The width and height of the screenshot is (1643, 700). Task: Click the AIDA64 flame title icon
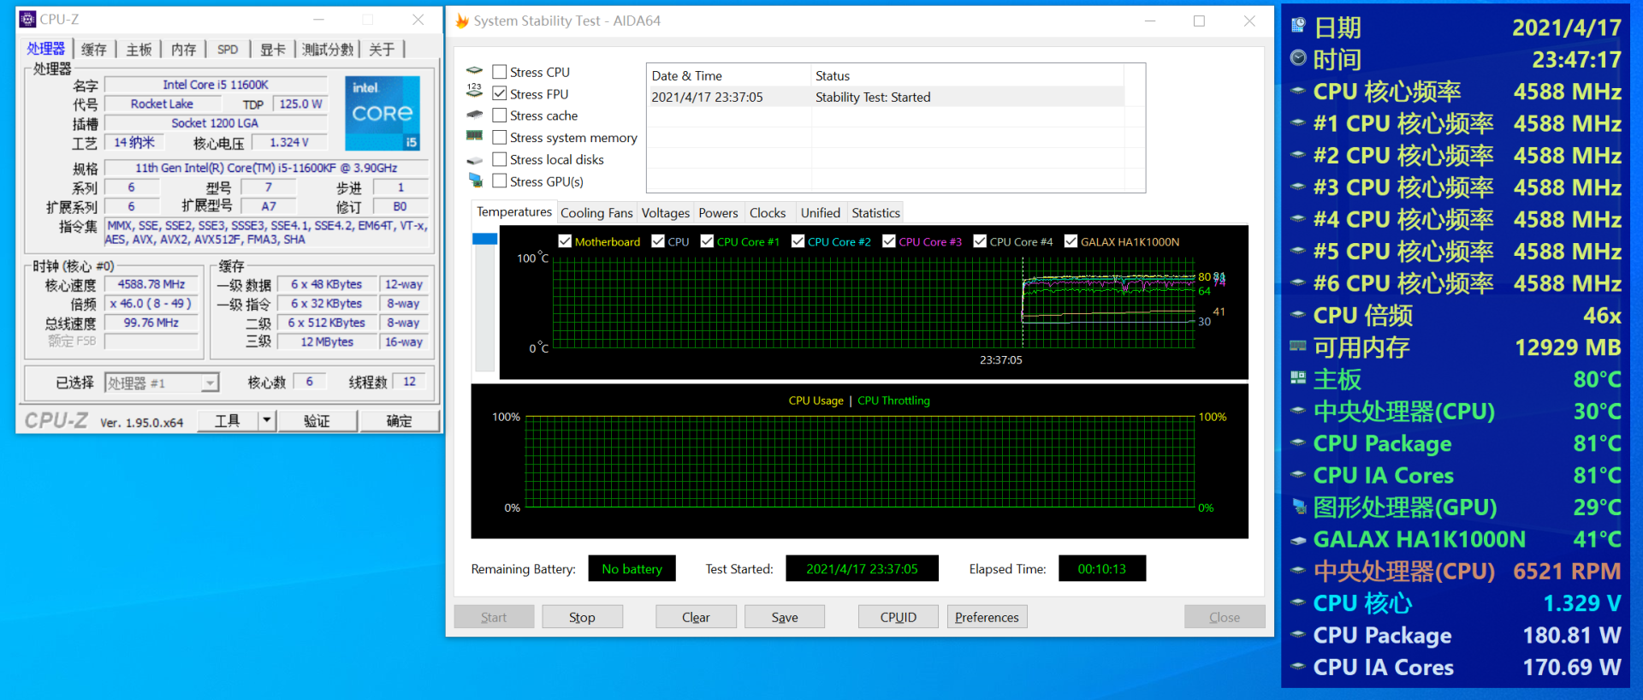pos(462,21)
